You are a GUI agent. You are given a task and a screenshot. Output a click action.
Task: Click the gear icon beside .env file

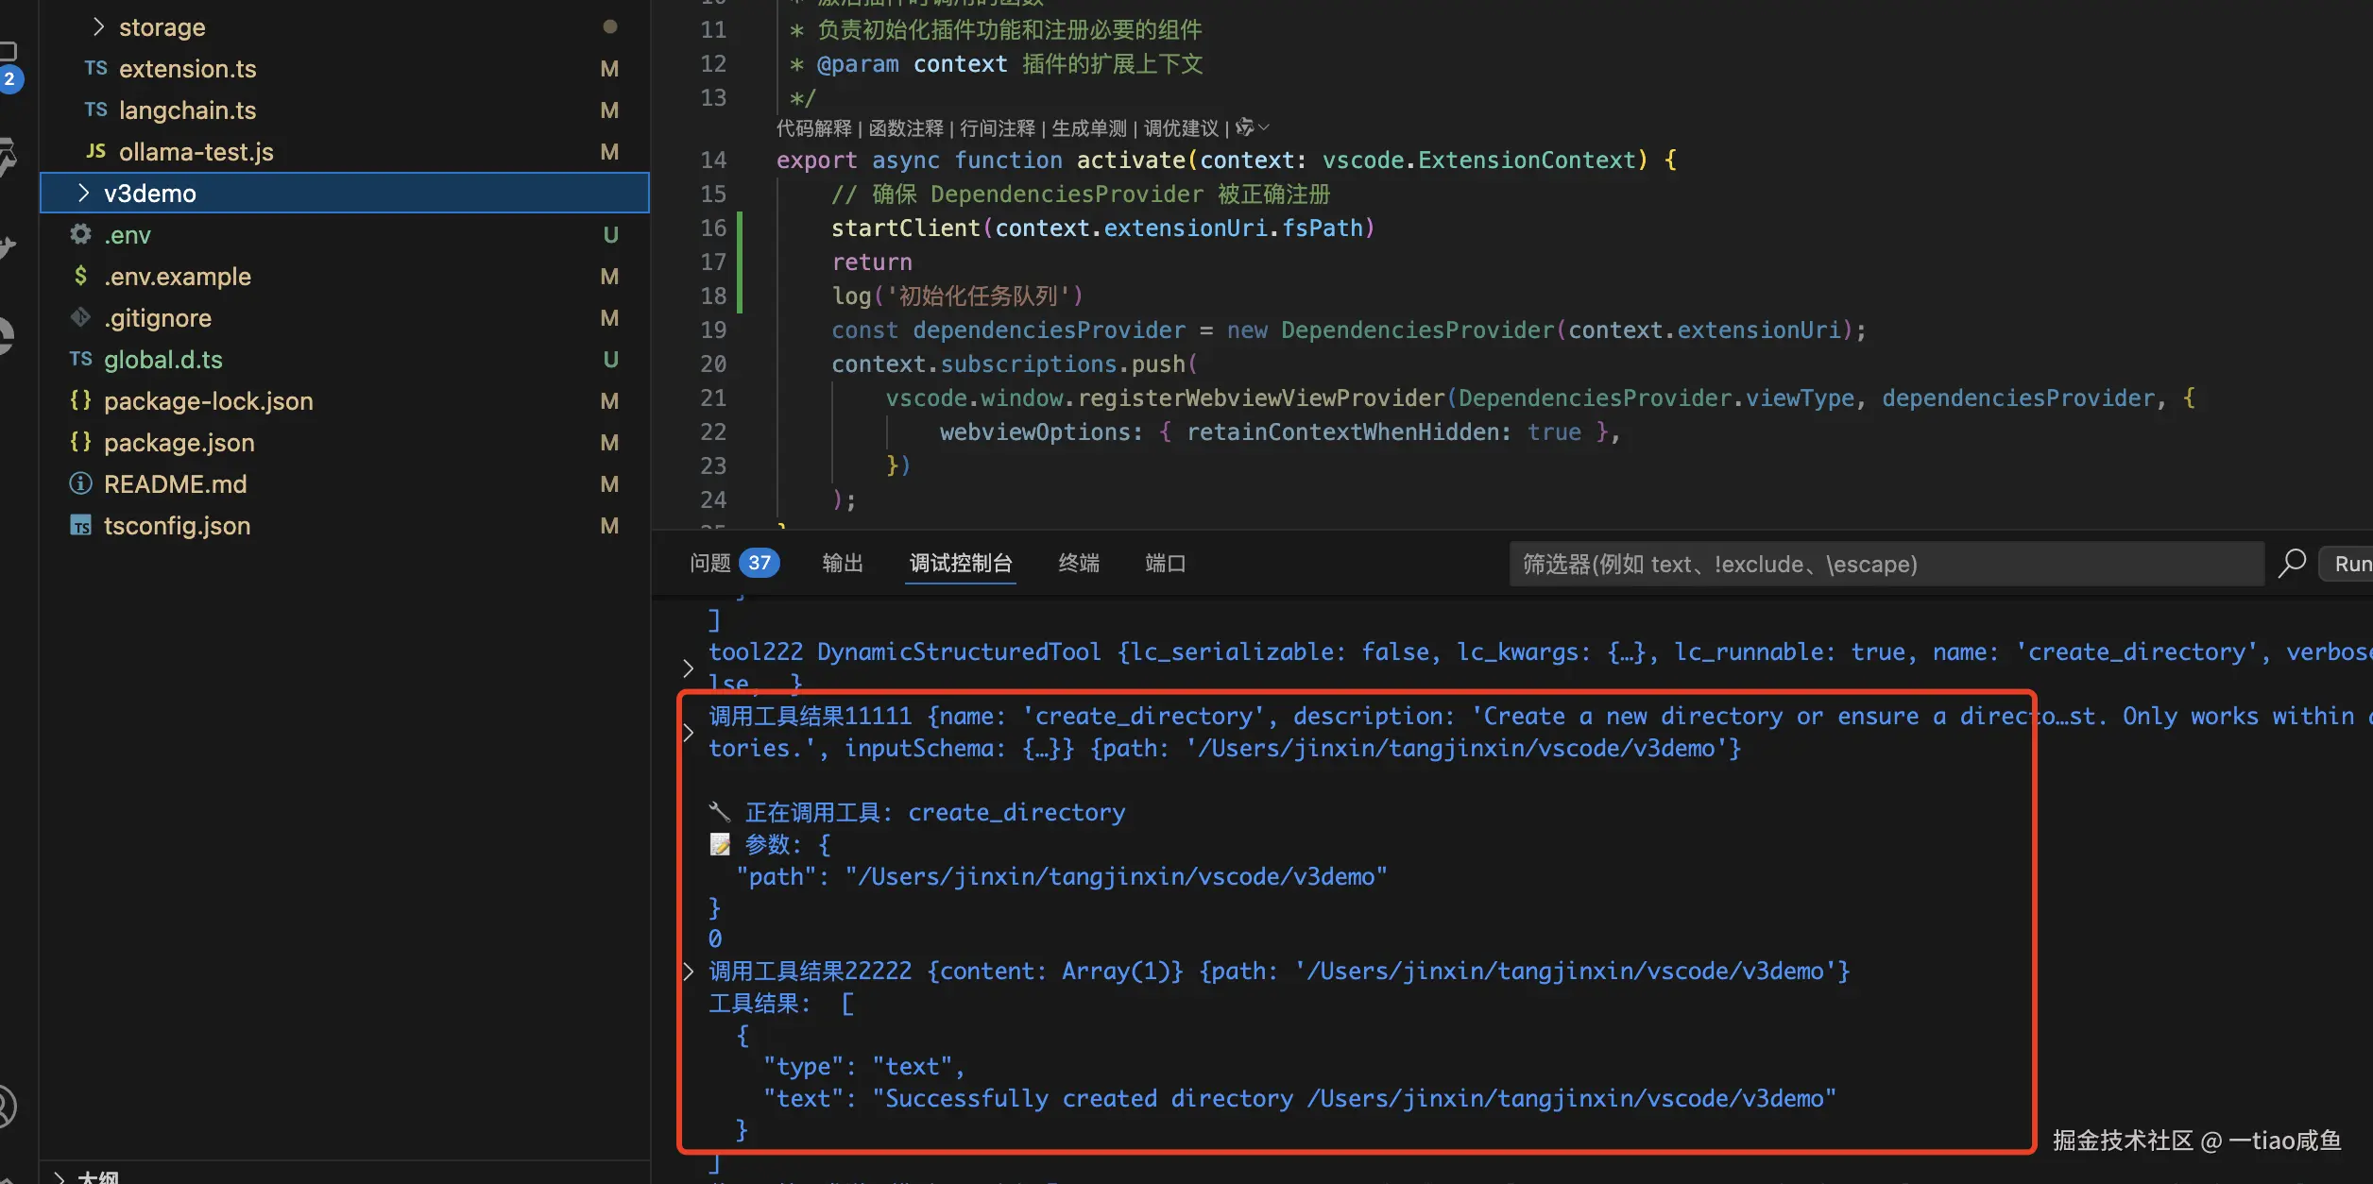click(x=80, y=234)
